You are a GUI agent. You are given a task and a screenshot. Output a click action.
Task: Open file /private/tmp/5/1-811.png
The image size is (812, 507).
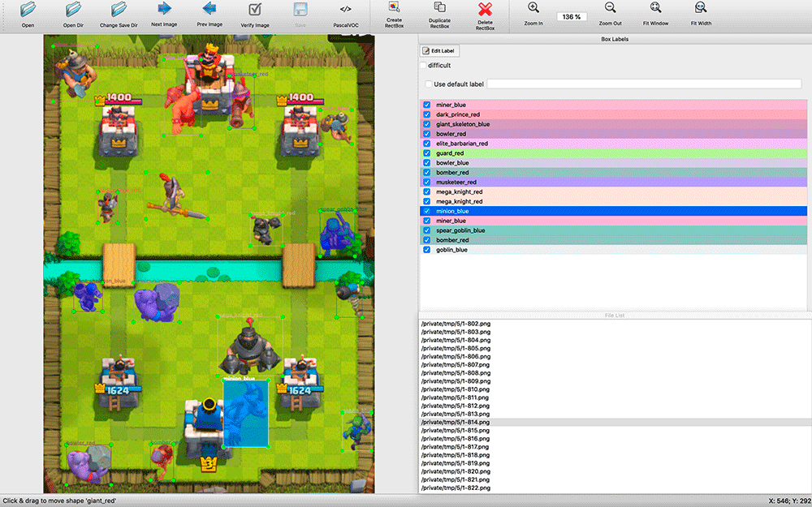pos(456,397)
